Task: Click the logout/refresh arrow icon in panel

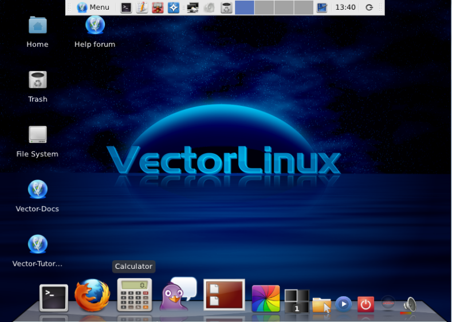Action: pos(369,7)
